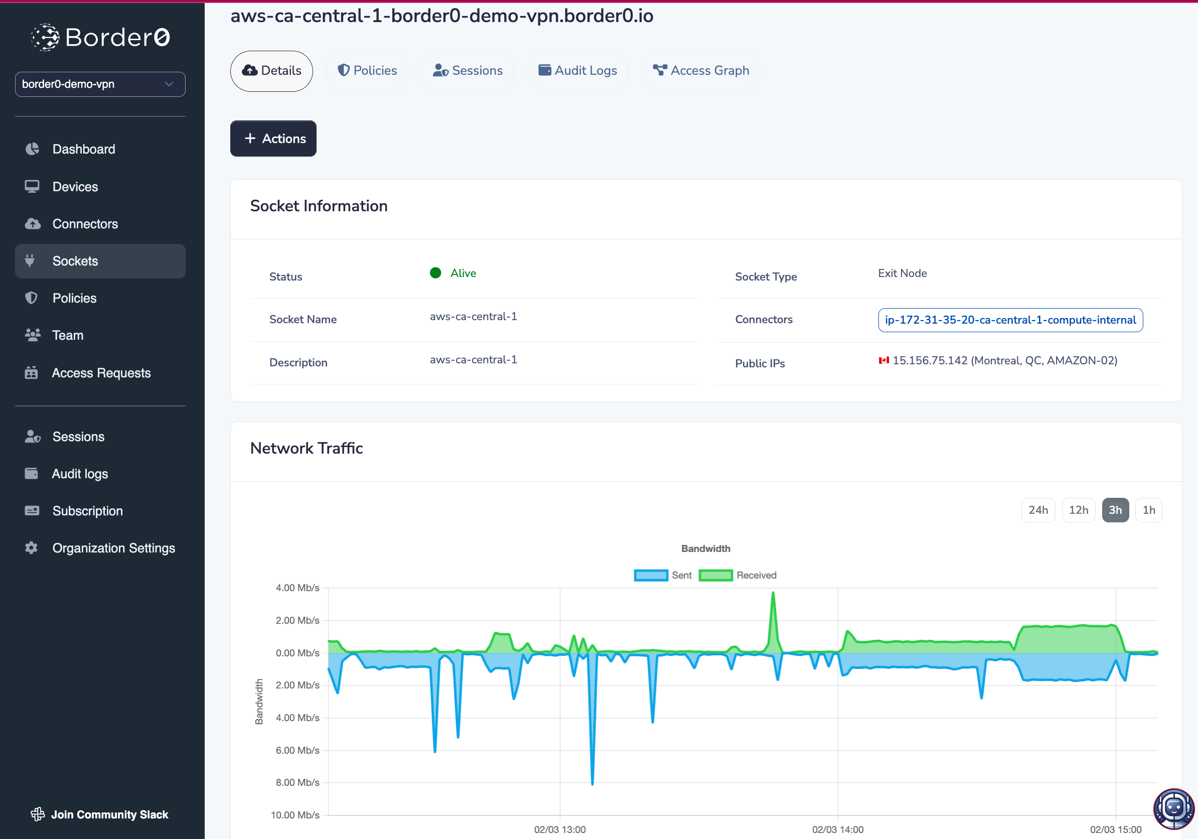Screen dimensions: 1198x839
Task: Click the 02/03 13:00 axis label
Action: [x=560, y=829]
